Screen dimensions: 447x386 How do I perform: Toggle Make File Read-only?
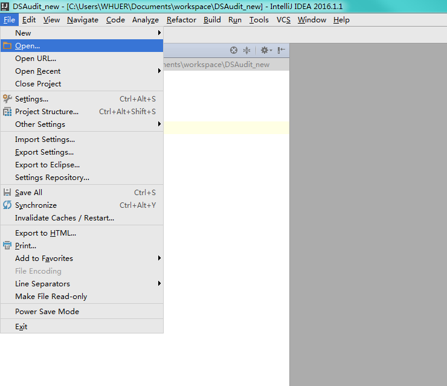point(82,296)
